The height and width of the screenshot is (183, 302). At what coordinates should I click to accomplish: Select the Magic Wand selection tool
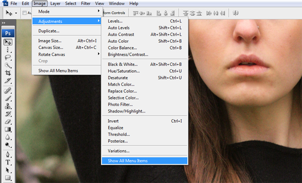point(8,65)
